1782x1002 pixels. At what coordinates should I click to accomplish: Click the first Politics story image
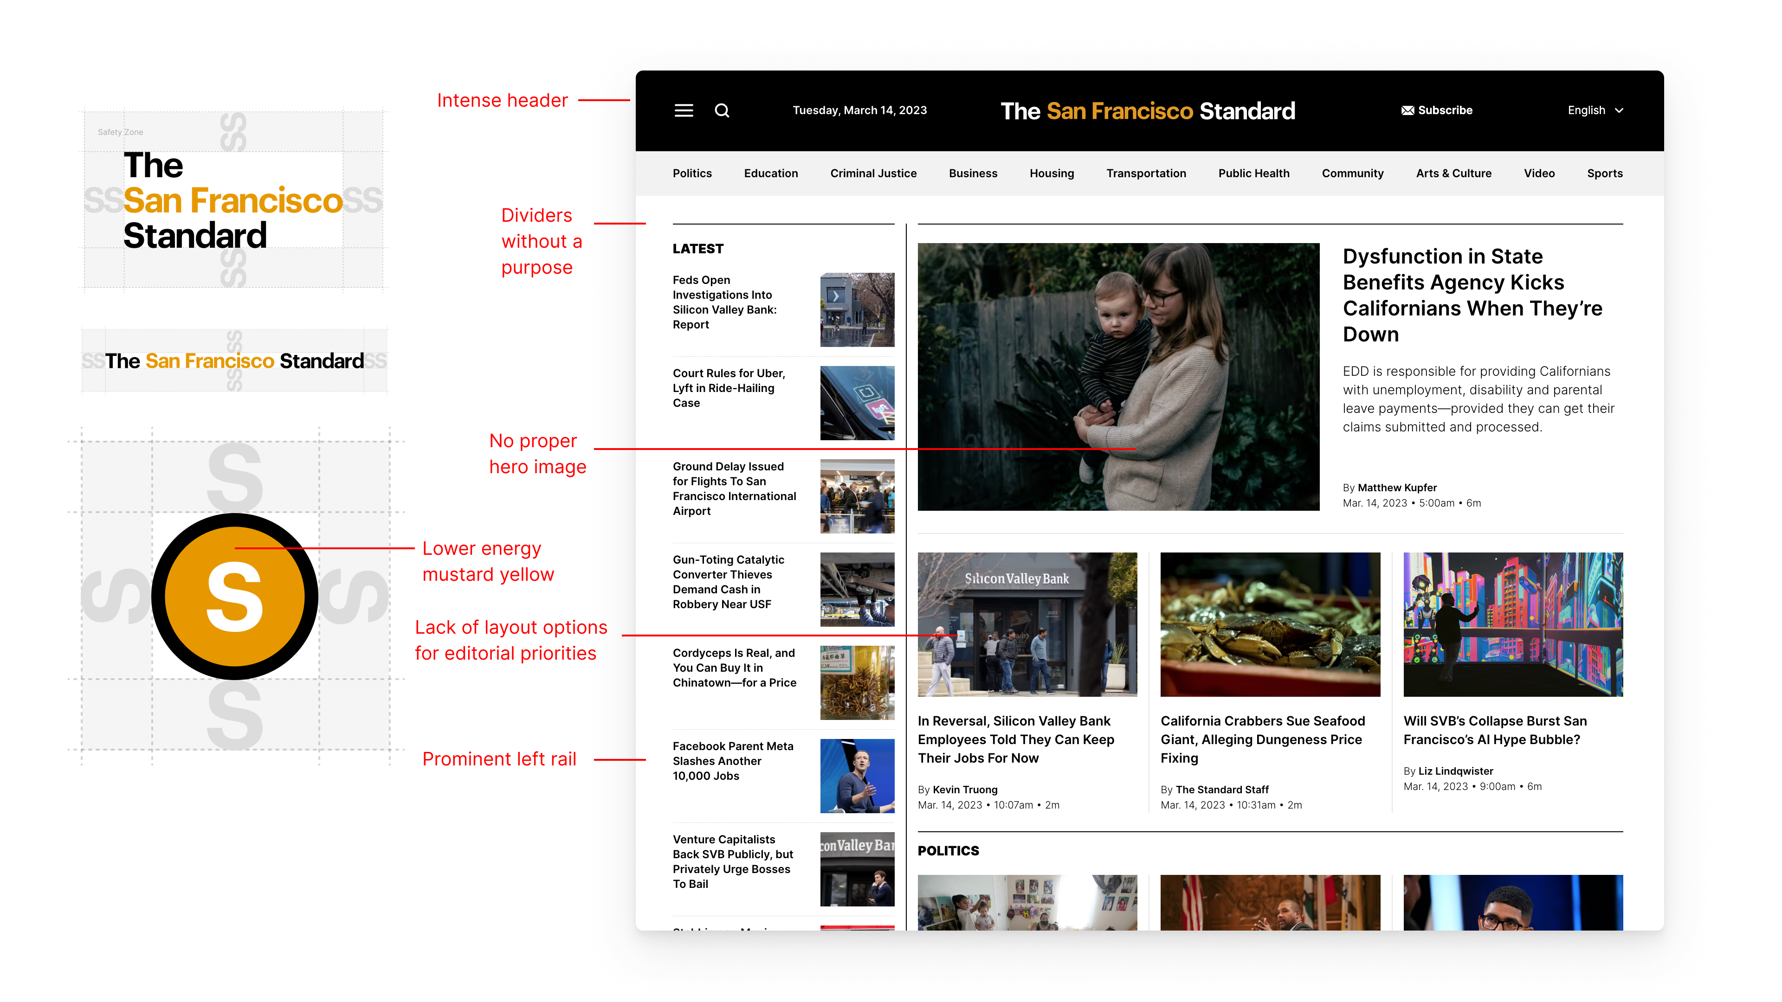[1027, 902]
